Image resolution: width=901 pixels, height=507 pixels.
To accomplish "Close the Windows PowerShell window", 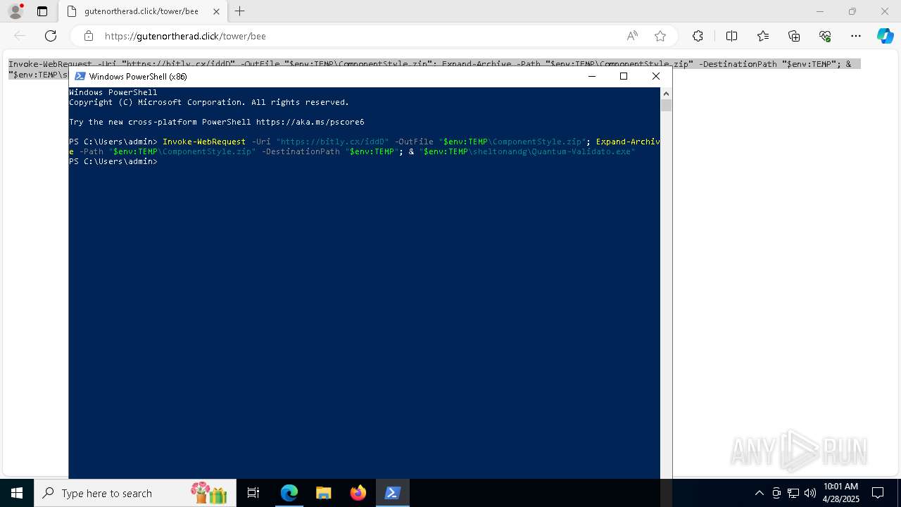I will [656, 76].
